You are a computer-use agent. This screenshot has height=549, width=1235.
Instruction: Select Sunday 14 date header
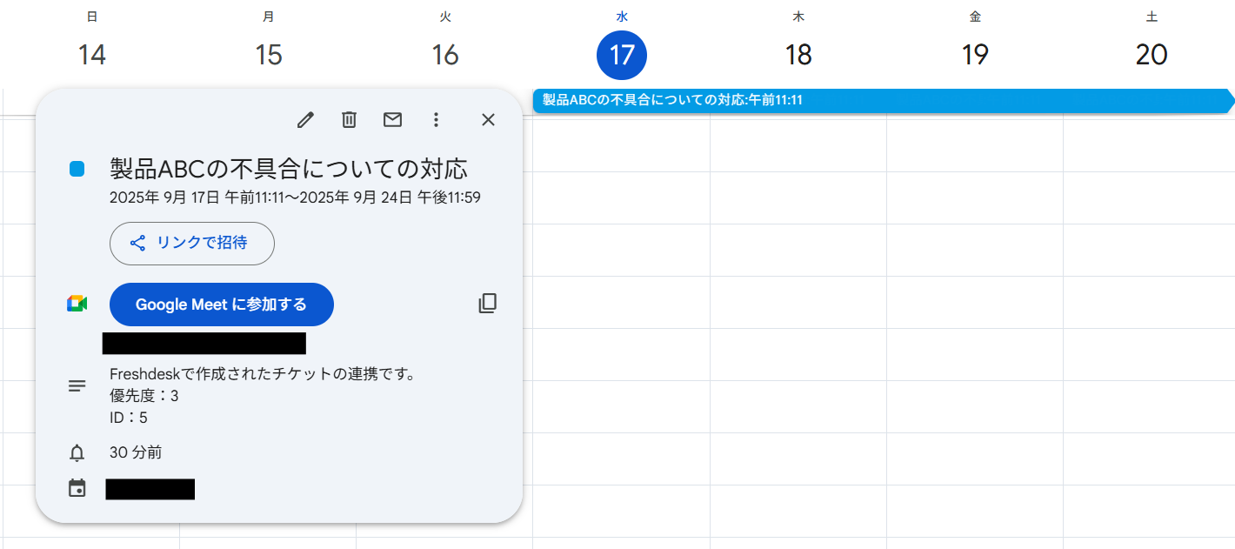[x=91, y=55]
